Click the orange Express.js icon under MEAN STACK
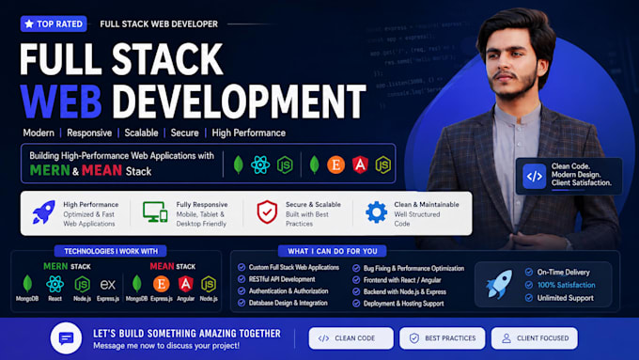639x360 pixels. [162, 284]
